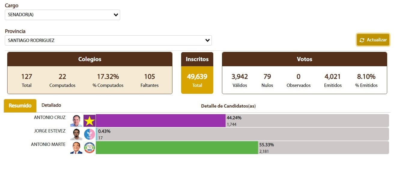Click the refresh arrows icon on Actualizar
The height and width of the screenshot is (181, 398).
coord(362,40)
